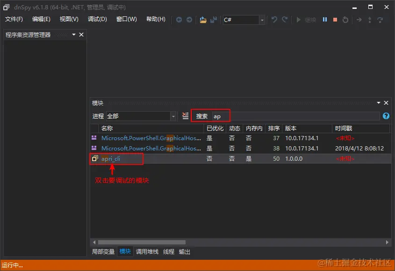Open the 视图(V) menu
This screenshot has width=395, height=271.
tap(69, 20)
